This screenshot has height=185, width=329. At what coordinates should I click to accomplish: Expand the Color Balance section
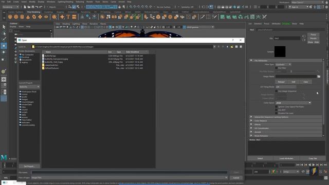251,121
